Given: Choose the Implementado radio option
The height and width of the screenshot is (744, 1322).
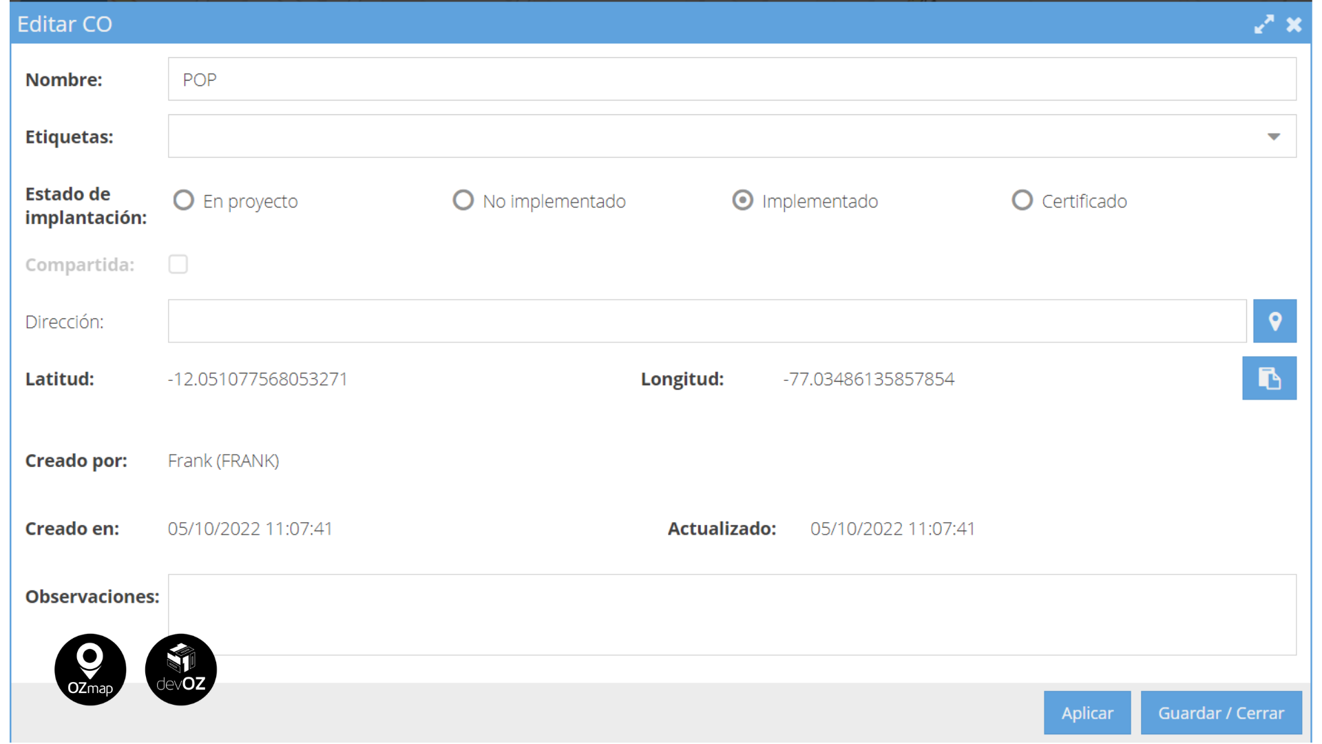Looking at the screenshot, I should point(743,200).
